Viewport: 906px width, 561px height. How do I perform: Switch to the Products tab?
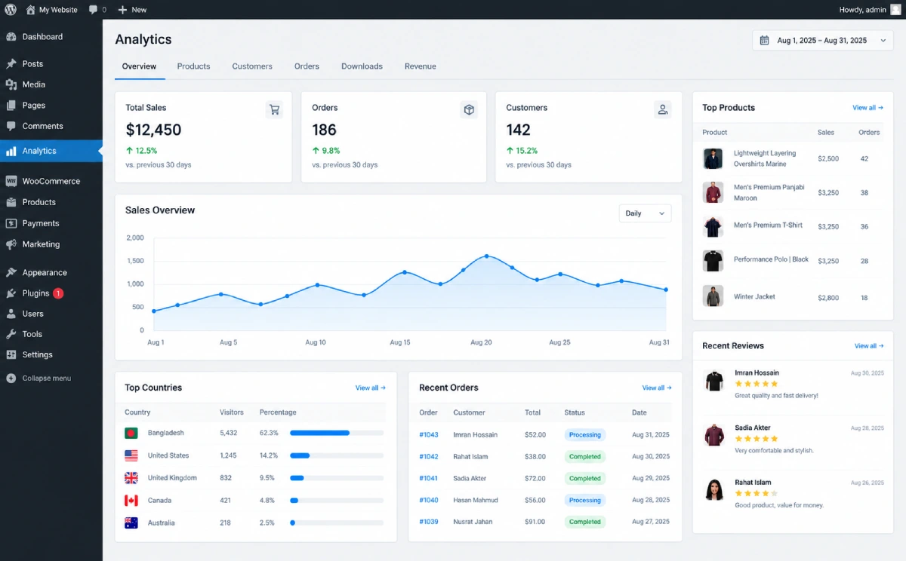[193, 66]
